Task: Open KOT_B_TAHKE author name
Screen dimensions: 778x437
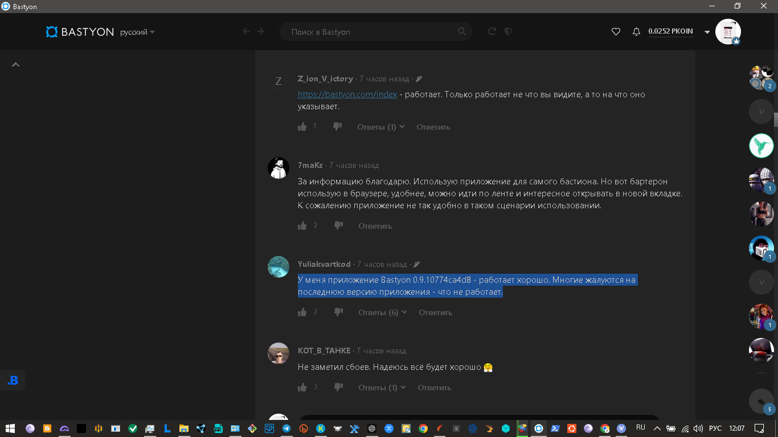Action: click(x=324, y=351)
